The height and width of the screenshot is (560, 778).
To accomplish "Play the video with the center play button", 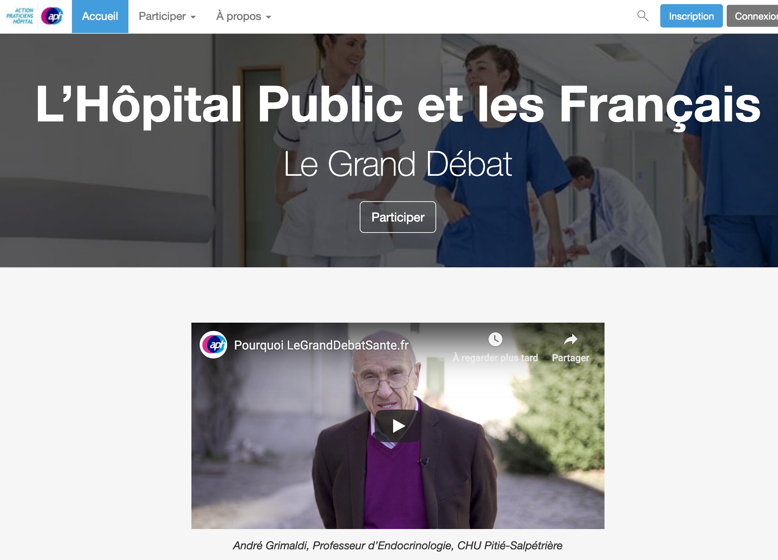I will click(x=398, y=426).
